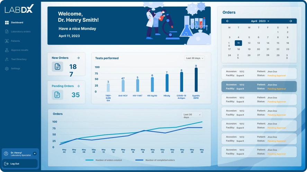This screenshot has height=172, width=307.
Task: Go to previous month in calendar
Action: [x=227, y=21]
